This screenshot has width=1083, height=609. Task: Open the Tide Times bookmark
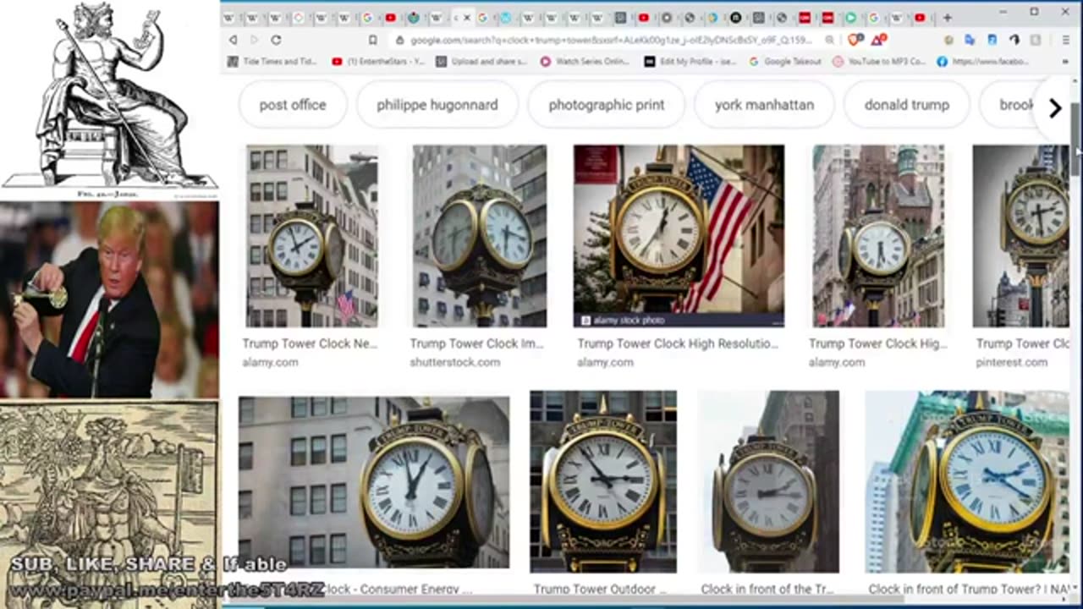[272, 61]
